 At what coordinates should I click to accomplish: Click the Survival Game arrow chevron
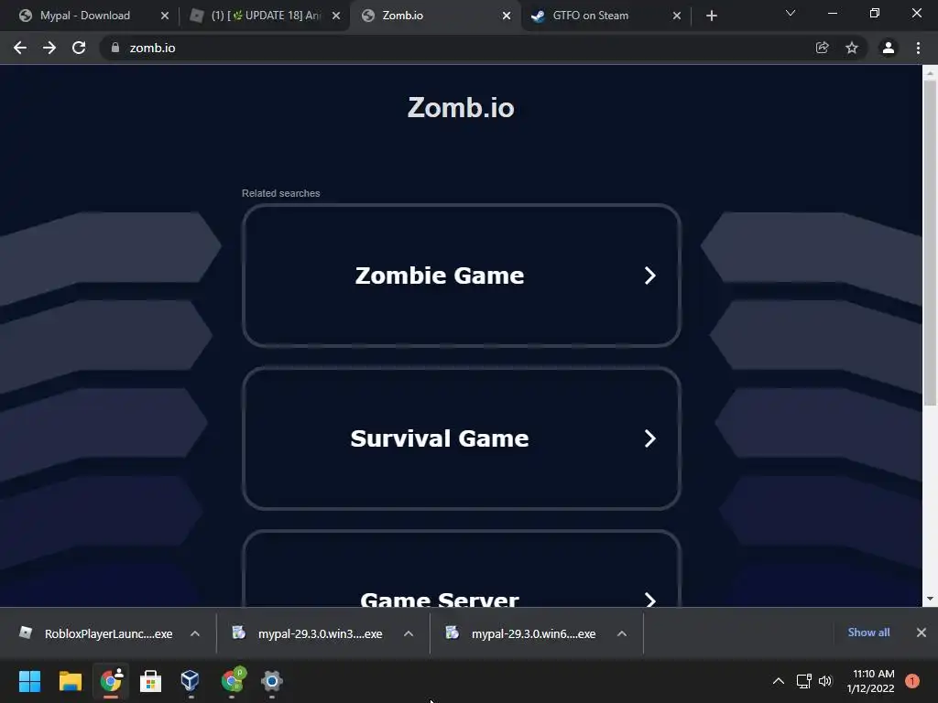[649, 438]
